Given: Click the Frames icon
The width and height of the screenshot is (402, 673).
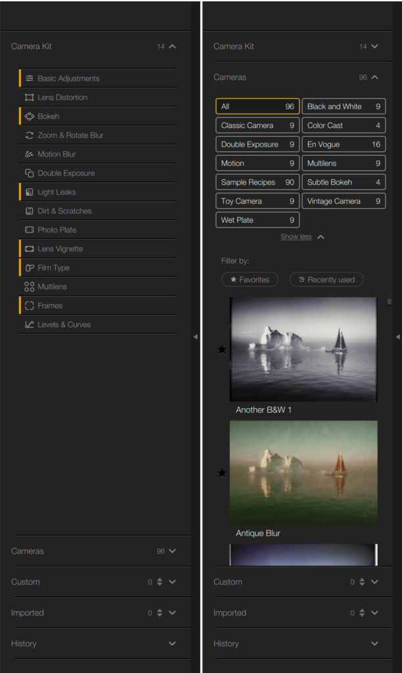Looking at the screenshot, I should click(29, 305).
